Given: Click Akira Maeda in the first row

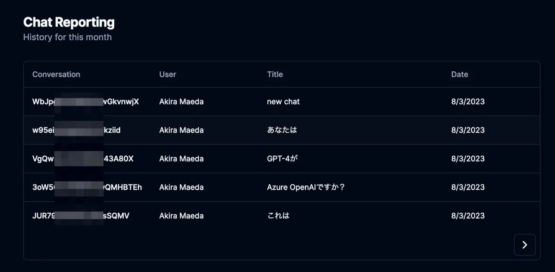Looking at the screenshot, I should pos(181,101).
